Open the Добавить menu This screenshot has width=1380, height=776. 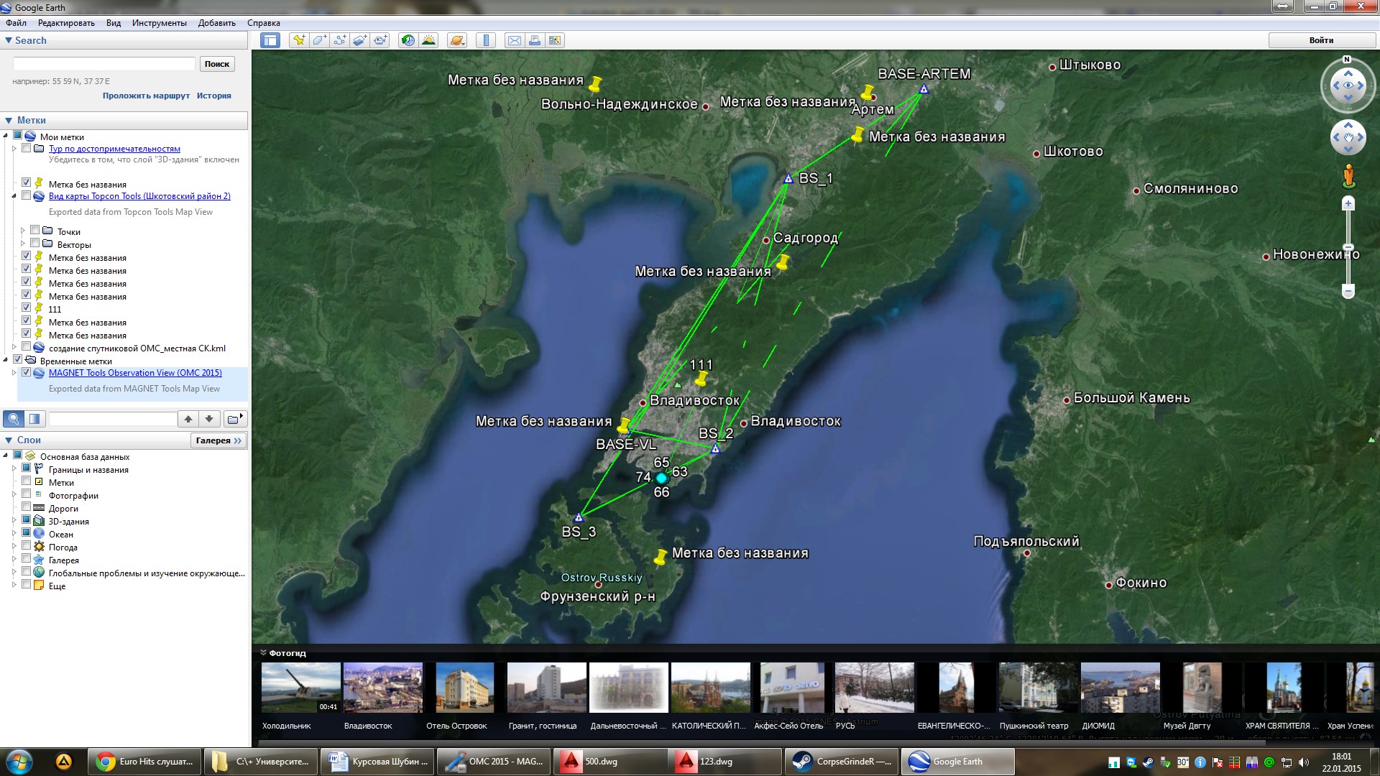216,23
